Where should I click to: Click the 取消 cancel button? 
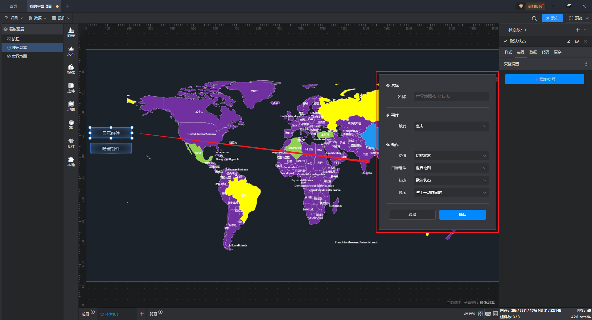412,215
